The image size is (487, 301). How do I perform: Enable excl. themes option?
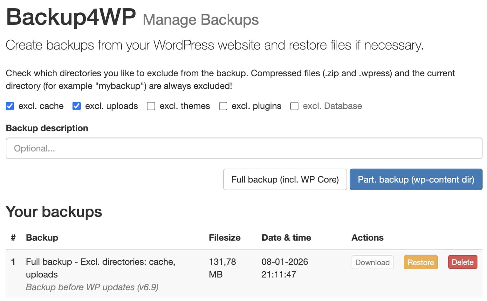(x=151, y=106)
